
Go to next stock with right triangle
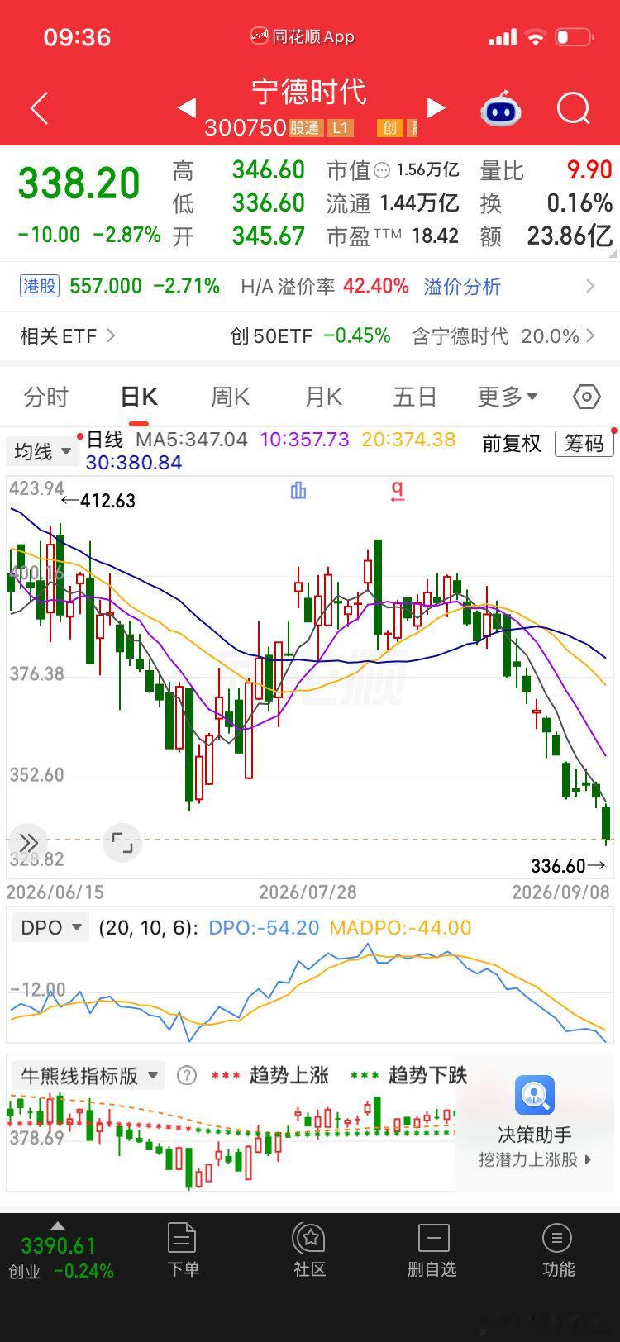pyautogui.click(x=436, y=107)
